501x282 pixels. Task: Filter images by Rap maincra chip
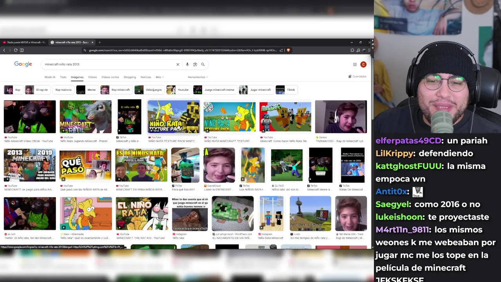tap(63, 90)
